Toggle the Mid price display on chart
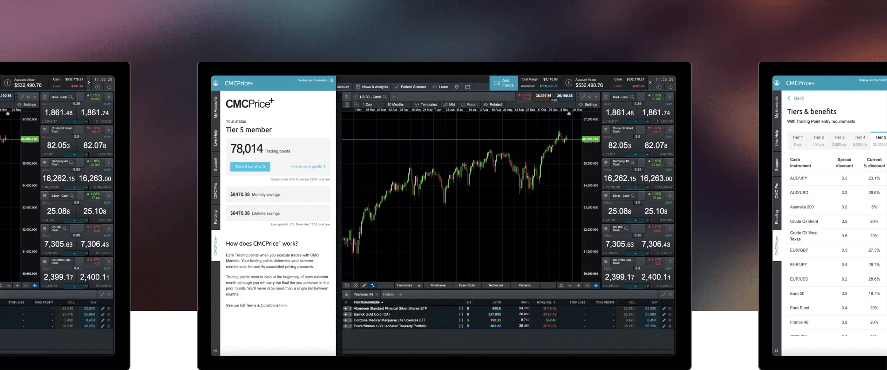Viewport: 887px width, 370px height. [x=449, y=104]
